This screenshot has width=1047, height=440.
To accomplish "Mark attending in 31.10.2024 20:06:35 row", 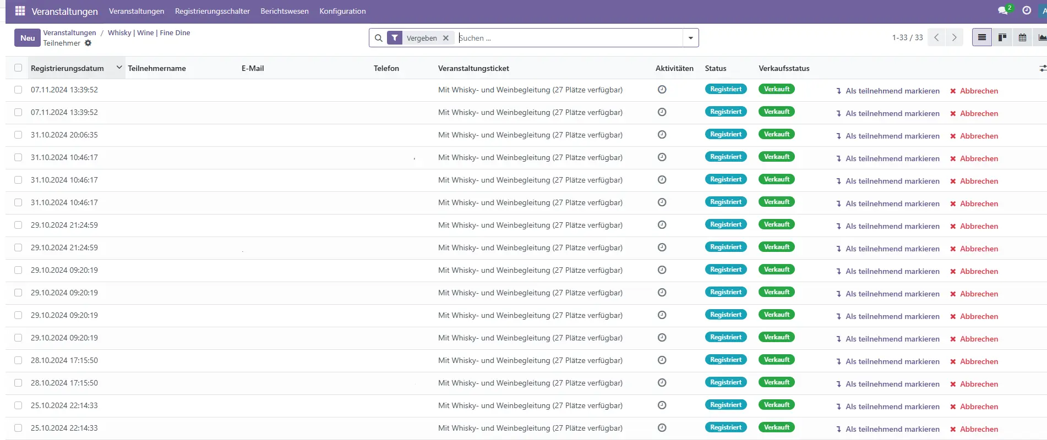I will (x=887, y=136).
